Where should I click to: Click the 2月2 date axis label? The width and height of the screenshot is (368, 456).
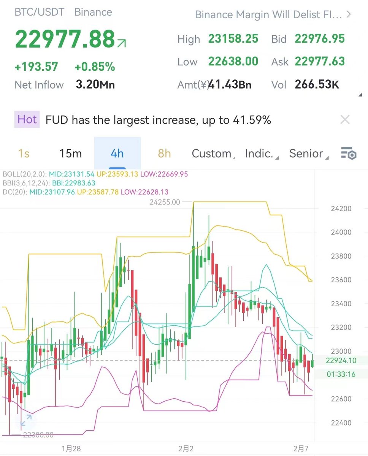186,449
